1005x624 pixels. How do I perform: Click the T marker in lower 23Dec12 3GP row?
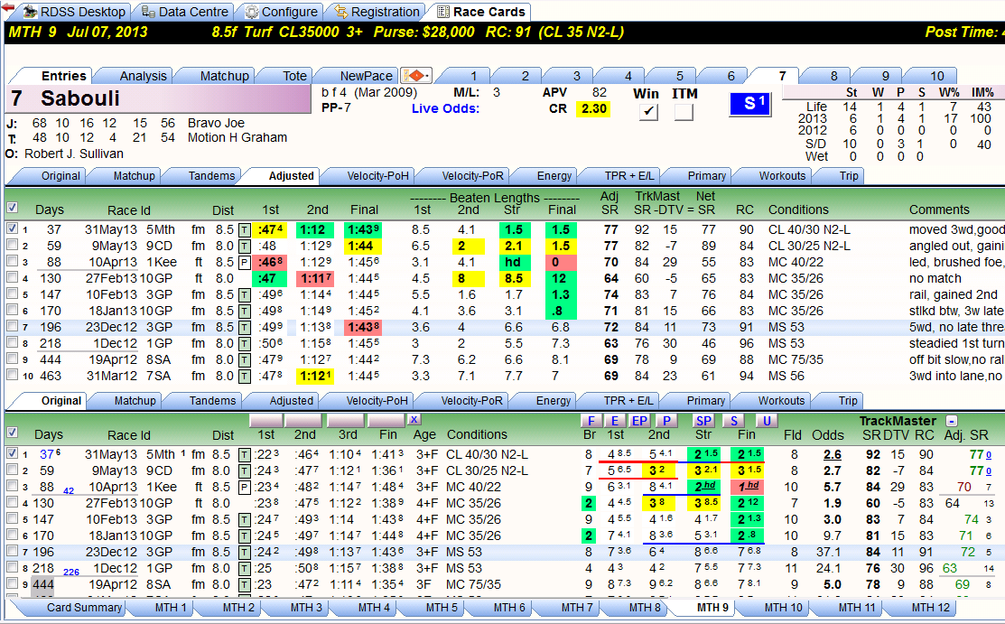click(244, 552)
